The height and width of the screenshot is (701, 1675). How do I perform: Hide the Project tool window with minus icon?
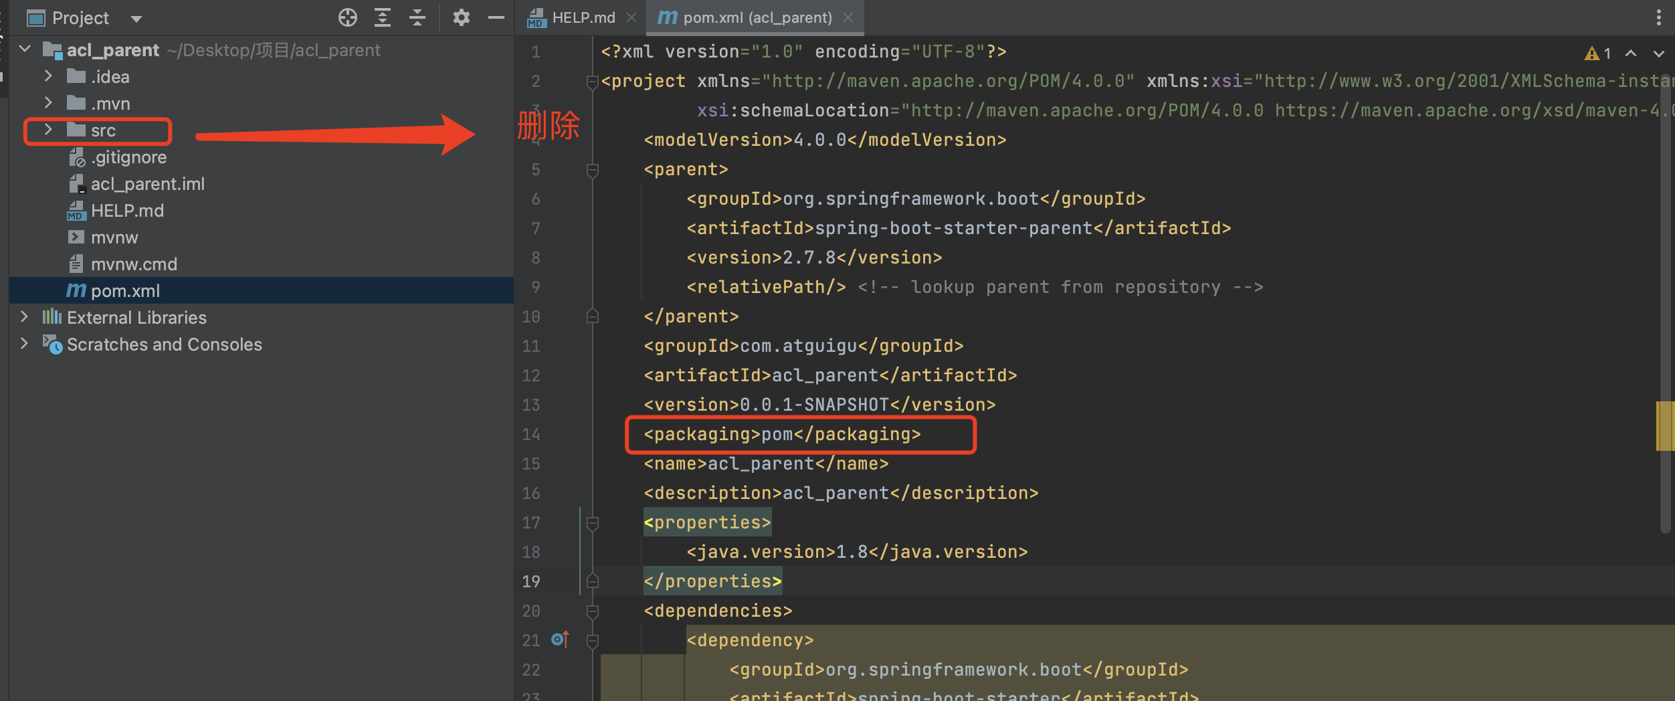tap(496, 17)
